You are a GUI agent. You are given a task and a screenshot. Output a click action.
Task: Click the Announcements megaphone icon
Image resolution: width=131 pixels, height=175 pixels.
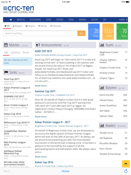(38, 45)
